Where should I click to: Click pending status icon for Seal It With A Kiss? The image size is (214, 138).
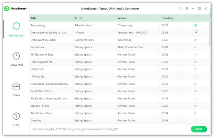pyautogui.click(x=195, y=91)
